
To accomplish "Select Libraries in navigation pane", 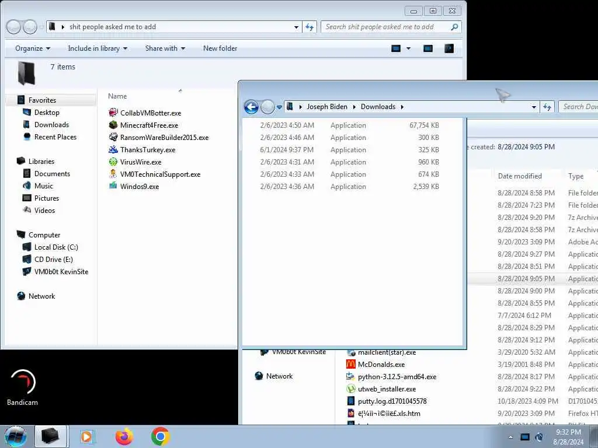I will 41,161.
